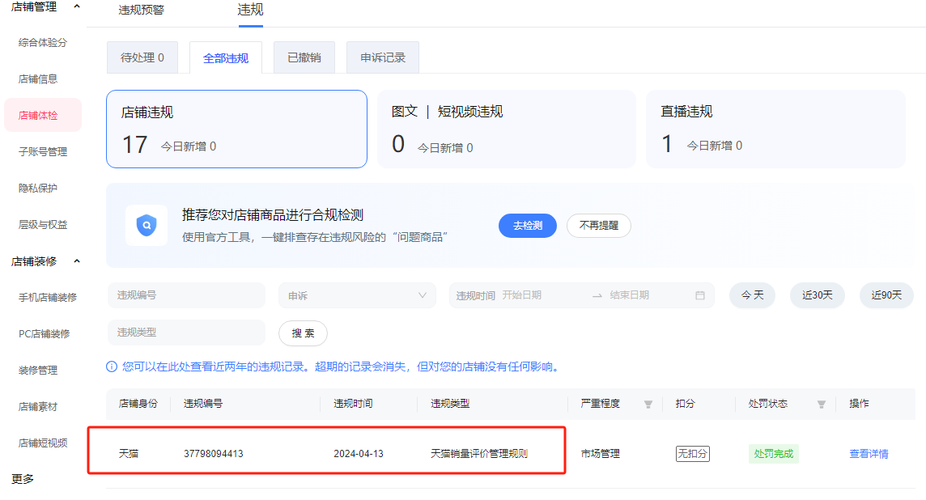Filter violations by 近30天
Screen dimensions: 926x500
click(x=817, y=295)
